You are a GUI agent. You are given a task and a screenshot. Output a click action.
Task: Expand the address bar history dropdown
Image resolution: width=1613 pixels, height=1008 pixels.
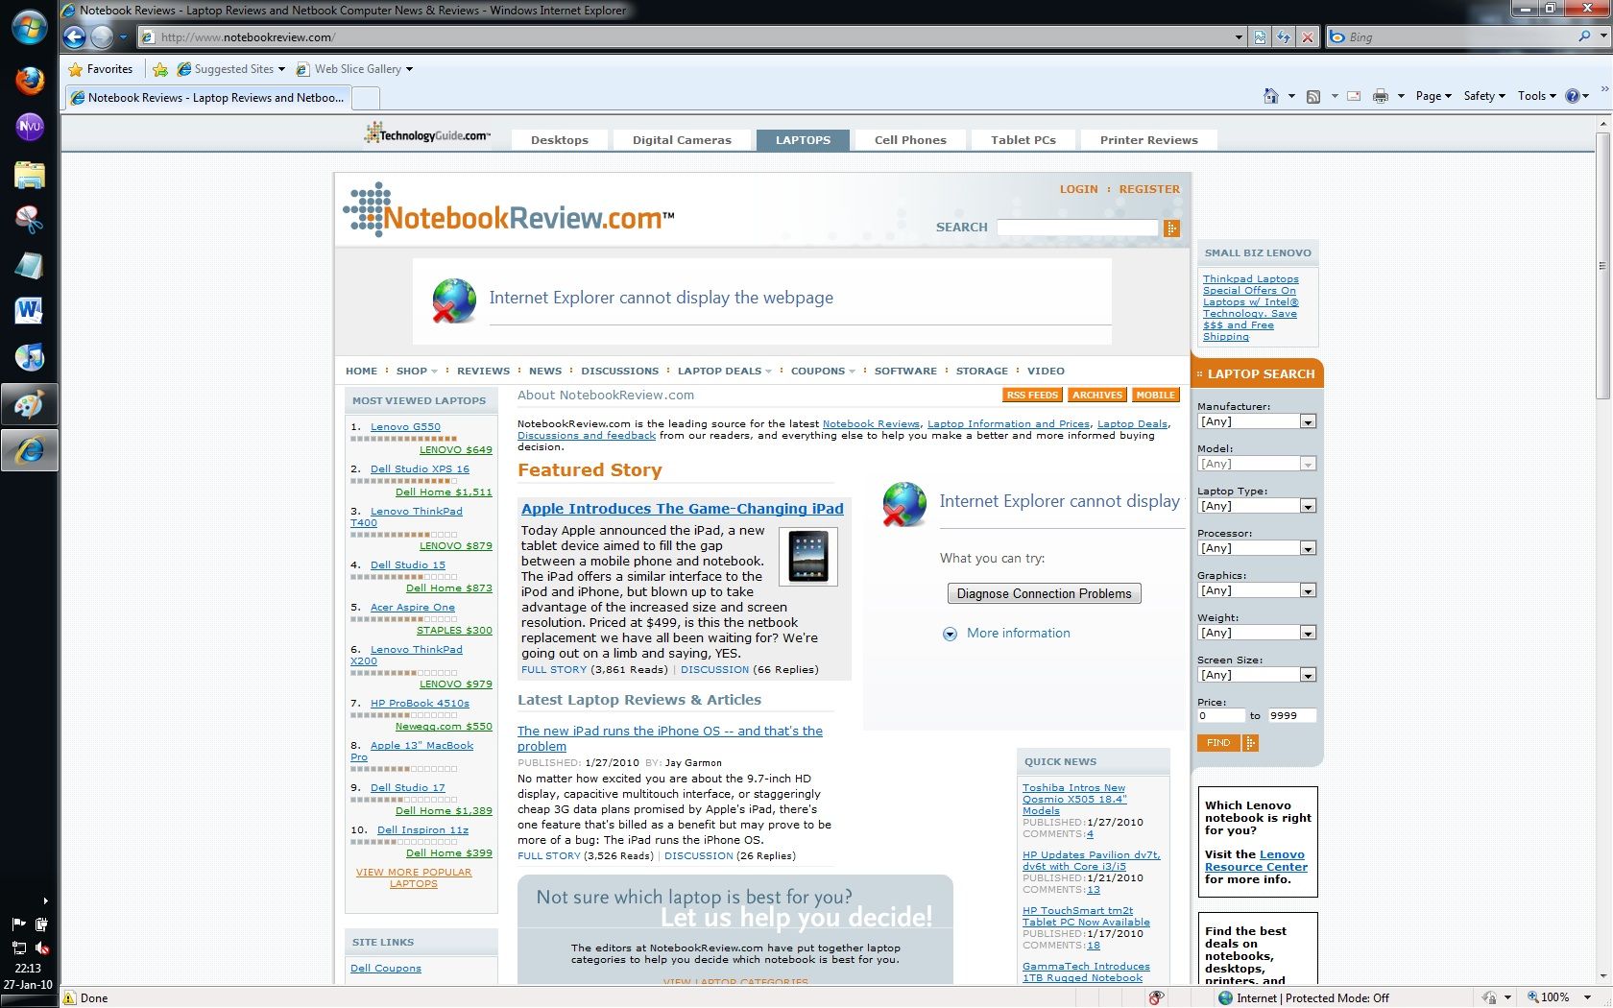1238,37
